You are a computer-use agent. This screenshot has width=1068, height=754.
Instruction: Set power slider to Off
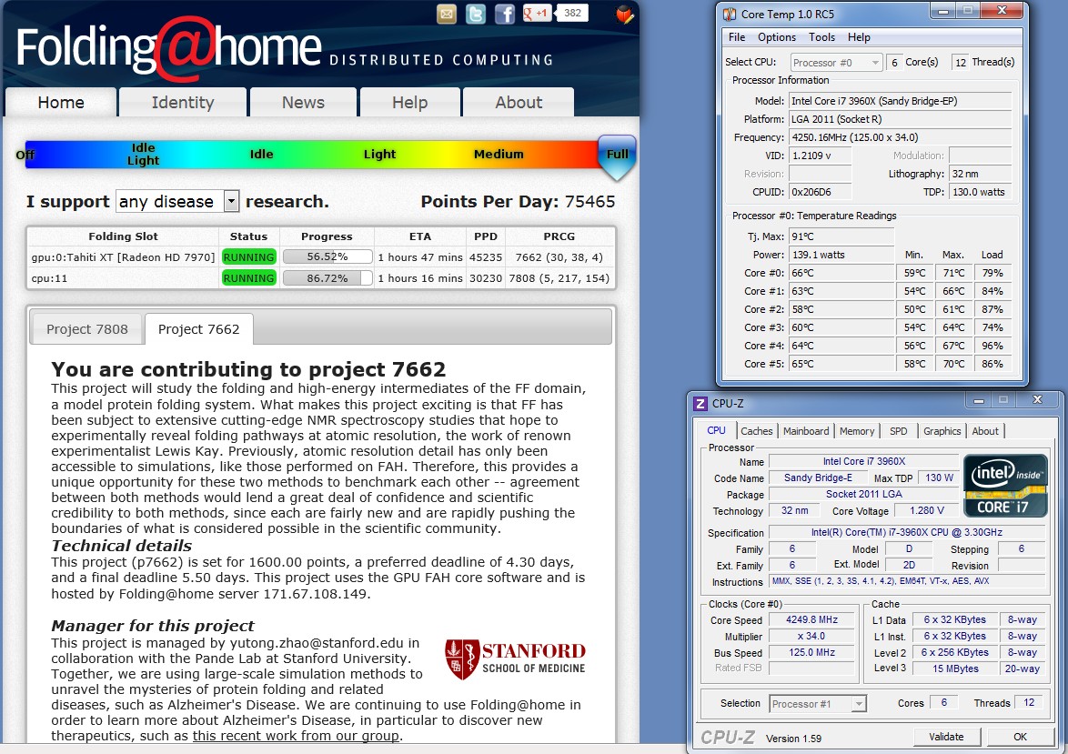click(25, 155)
